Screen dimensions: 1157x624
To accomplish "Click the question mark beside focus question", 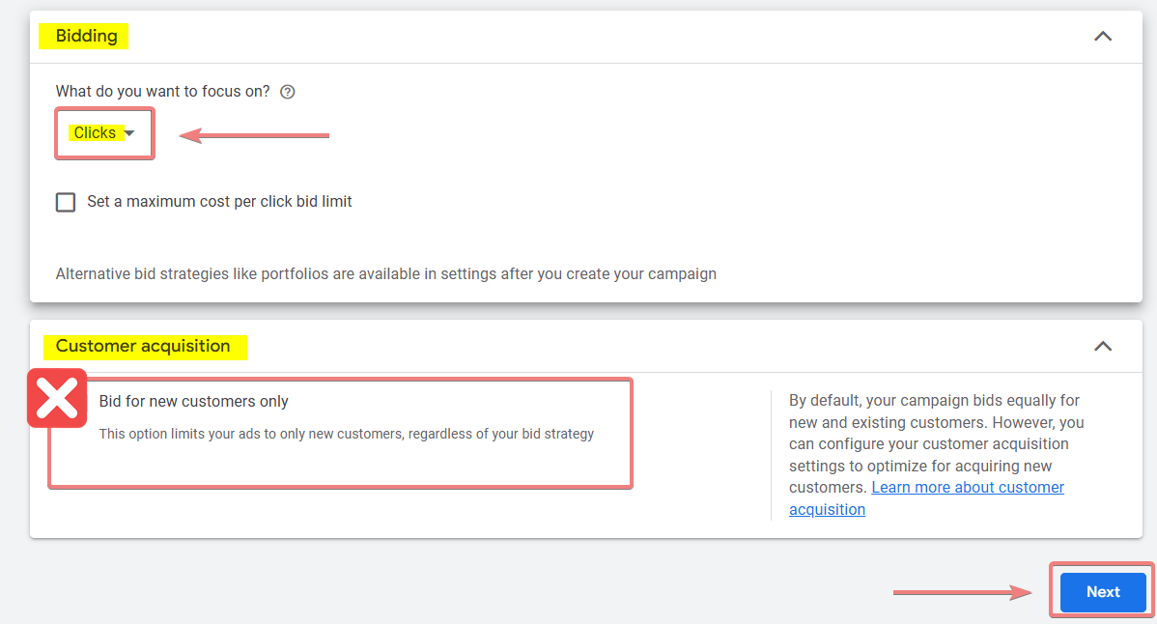I will click(287, 91).
